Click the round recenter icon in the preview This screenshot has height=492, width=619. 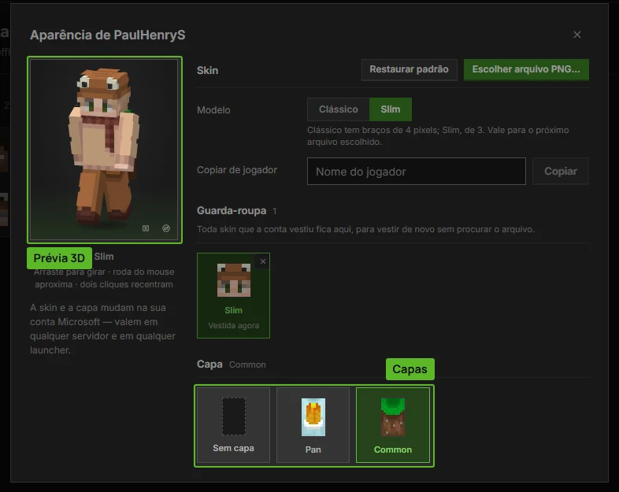tap(166, 228)
